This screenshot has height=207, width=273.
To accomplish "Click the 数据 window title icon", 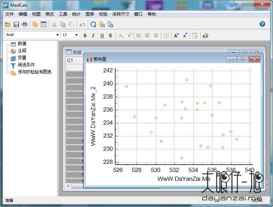I will (69, 52).
